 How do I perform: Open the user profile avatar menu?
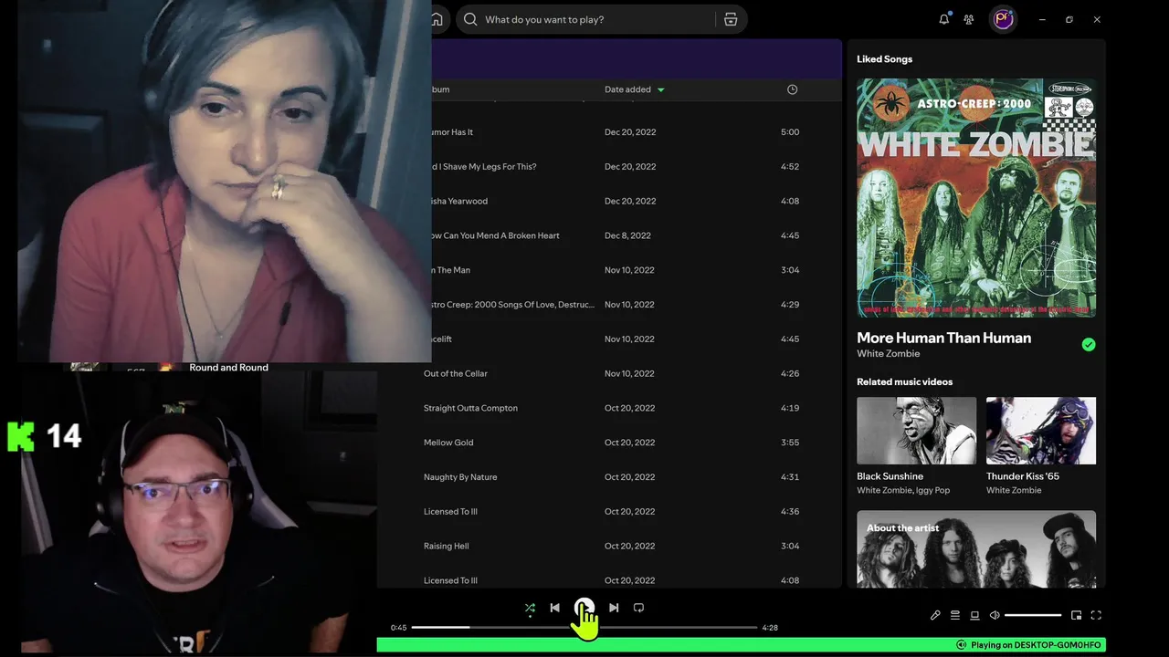tap(1004, 19)
